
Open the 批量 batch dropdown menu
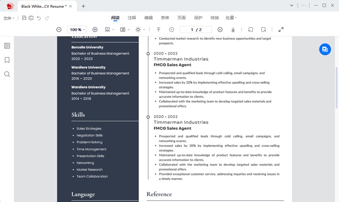[231, 18]
